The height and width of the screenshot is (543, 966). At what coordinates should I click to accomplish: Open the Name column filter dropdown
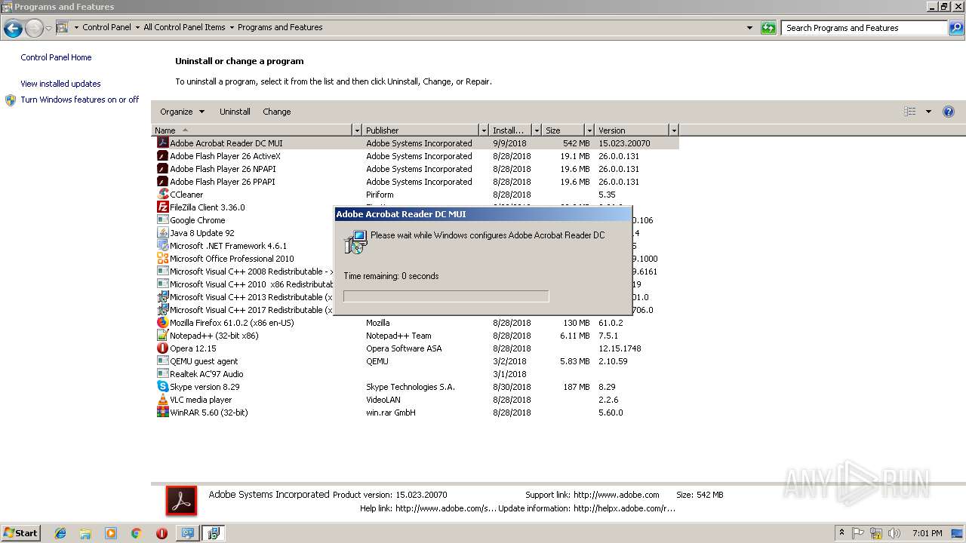357,130
